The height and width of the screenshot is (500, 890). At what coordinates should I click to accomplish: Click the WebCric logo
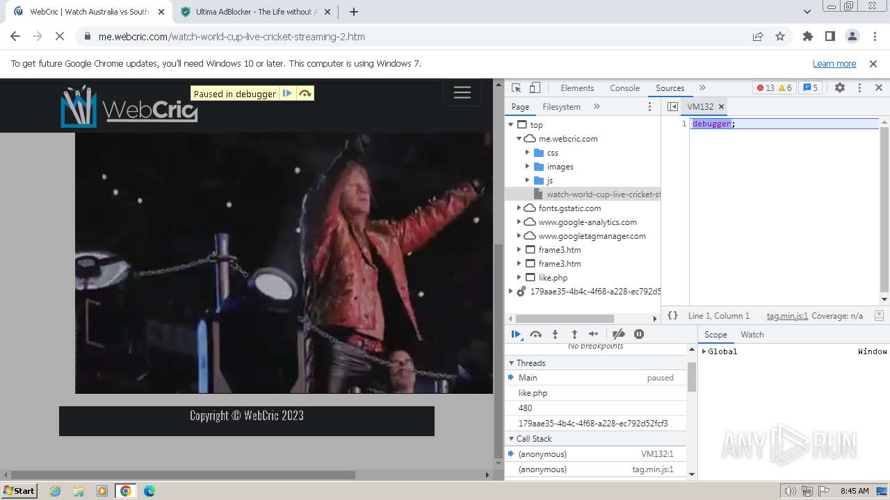click(x=129, y=106)
